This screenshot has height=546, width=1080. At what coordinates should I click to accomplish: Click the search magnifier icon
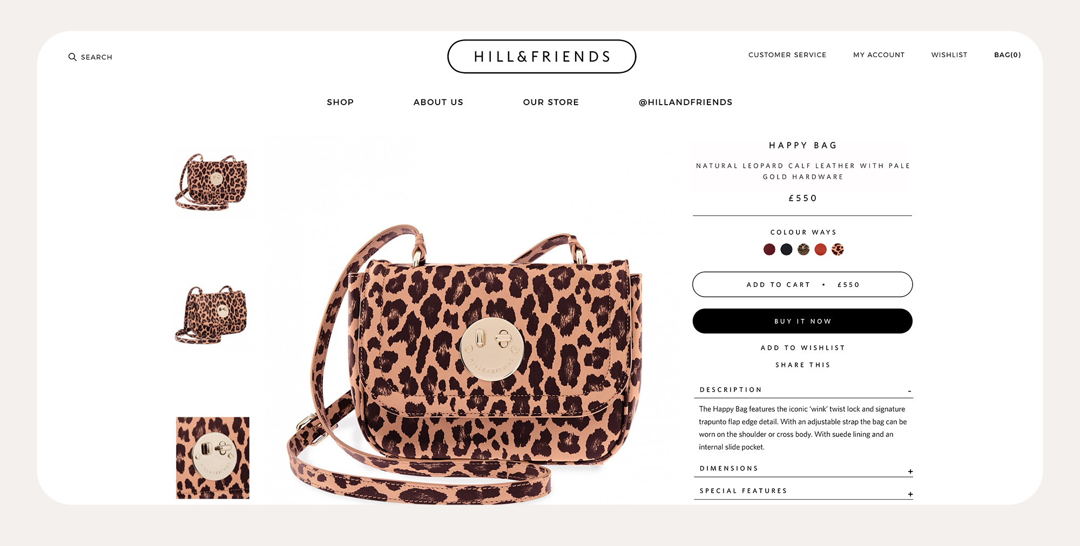click(72, 57)
